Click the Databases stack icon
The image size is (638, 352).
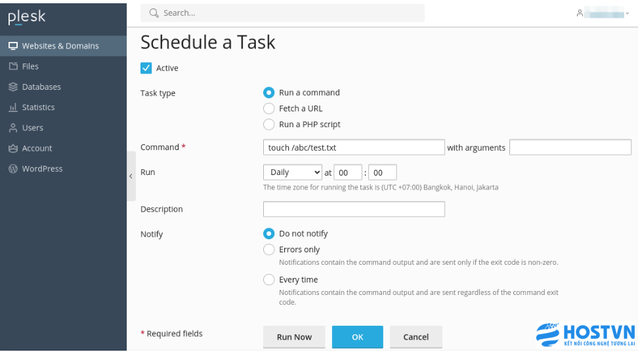point(13,87)
